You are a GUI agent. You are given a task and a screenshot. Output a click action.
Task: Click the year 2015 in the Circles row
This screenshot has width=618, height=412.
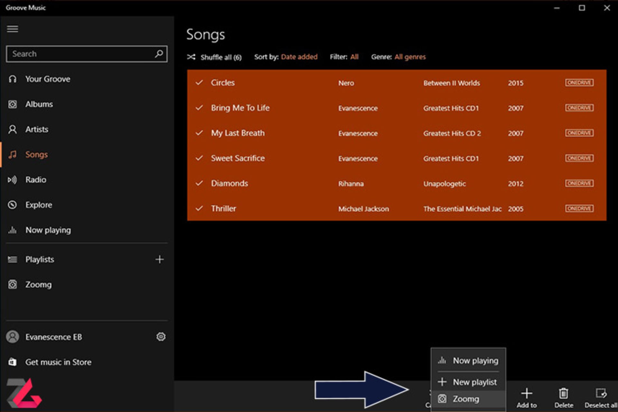coord(516,83)
